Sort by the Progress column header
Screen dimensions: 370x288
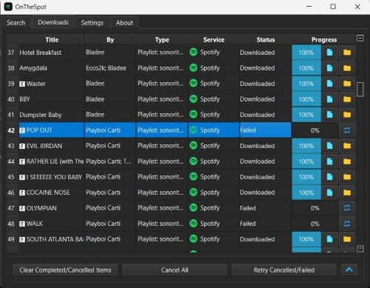point(324,39)
